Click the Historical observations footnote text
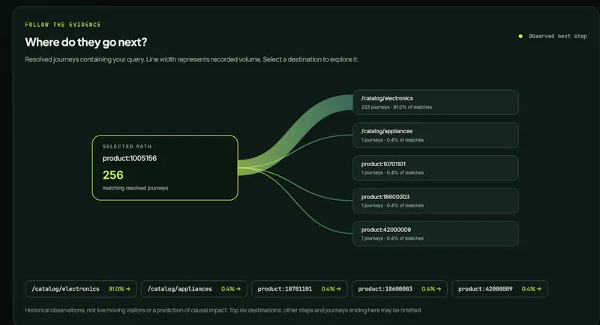 (x=223, y=310)
